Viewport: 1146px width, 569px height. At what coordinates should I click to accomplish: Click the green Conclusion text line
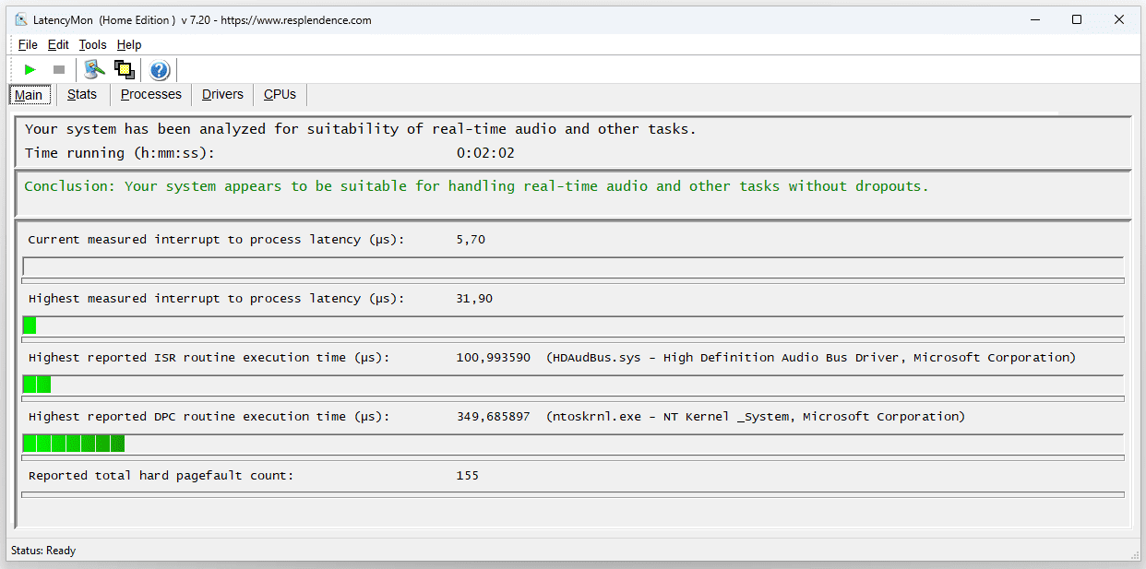click(476, 186)
